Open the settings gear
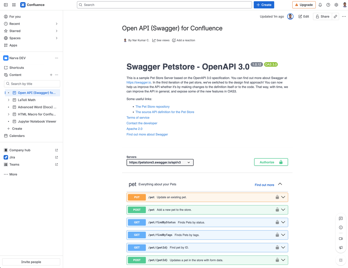 pyautogui.click(x=336, y=5)
